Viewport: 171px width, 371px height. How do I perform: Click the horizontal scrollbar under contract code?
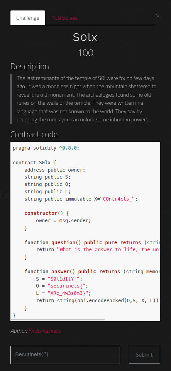point(58,320)
